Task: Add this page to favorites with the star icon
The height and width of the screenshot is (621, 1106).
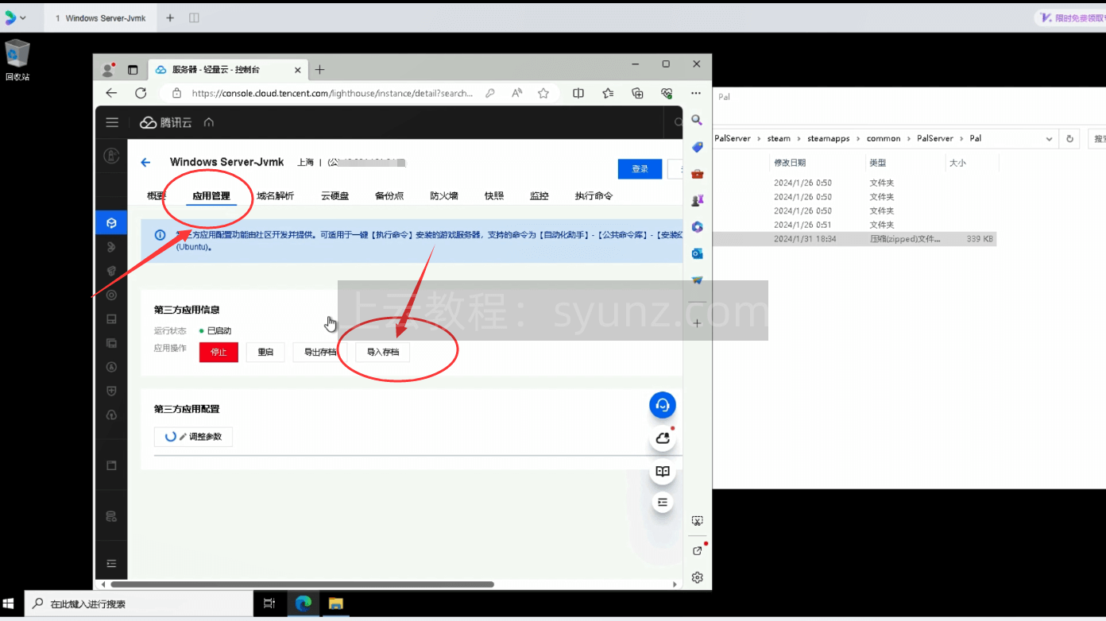Action: (x=543, y=93)
